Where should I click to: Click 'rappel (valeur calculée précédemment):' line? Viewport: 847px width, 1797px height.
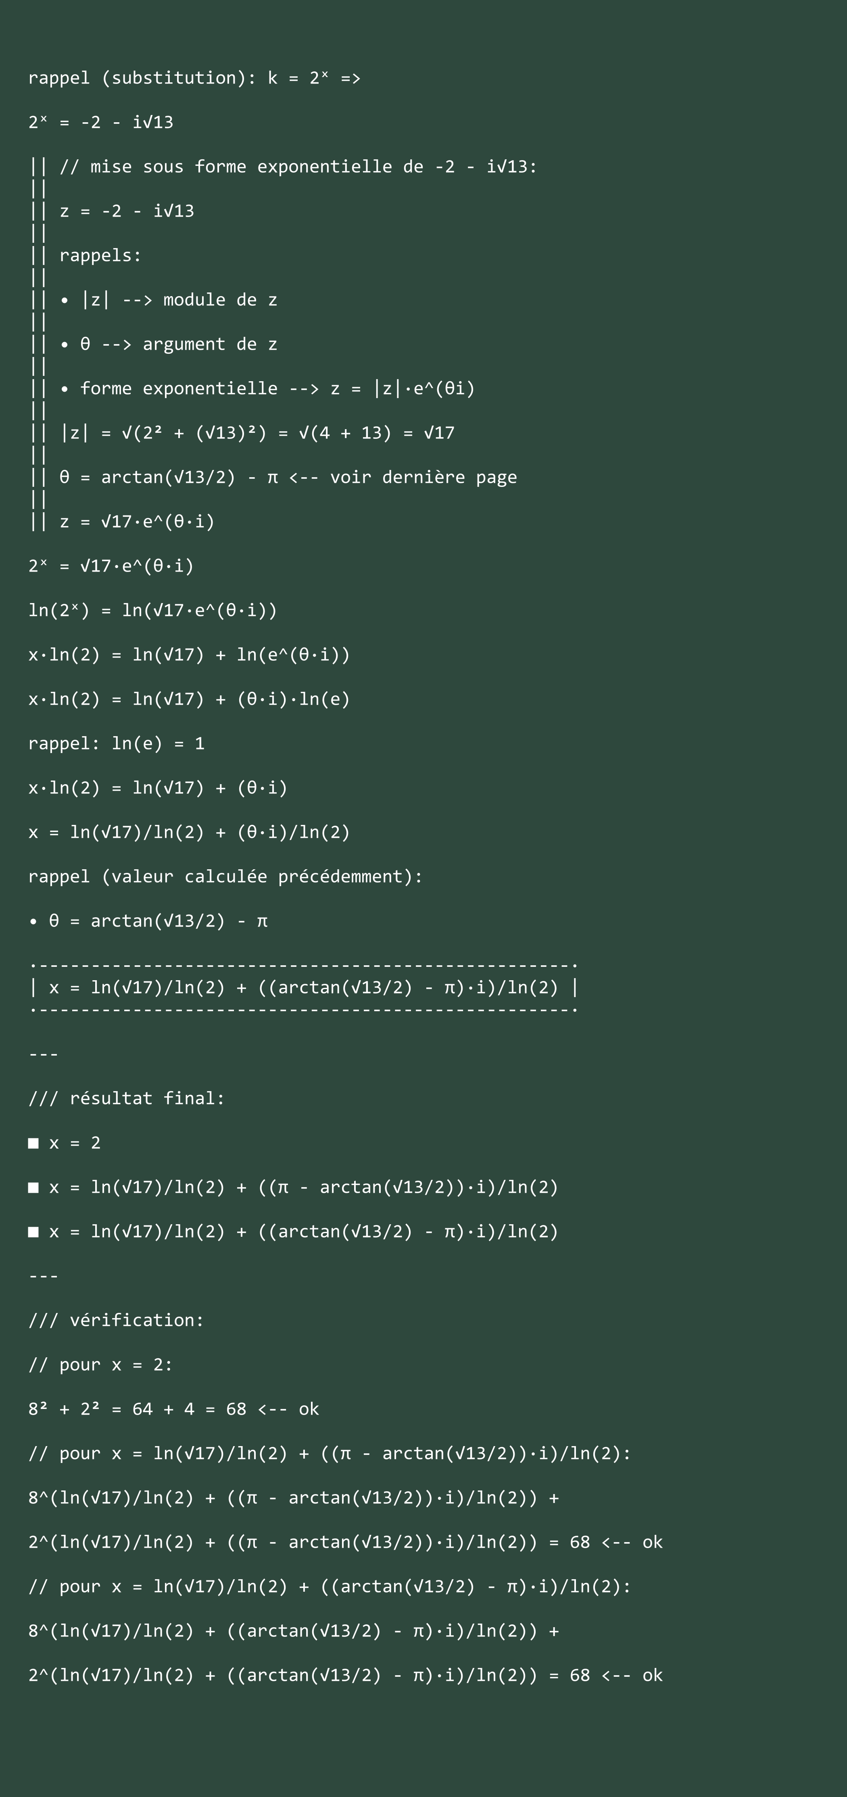[225, 877]
